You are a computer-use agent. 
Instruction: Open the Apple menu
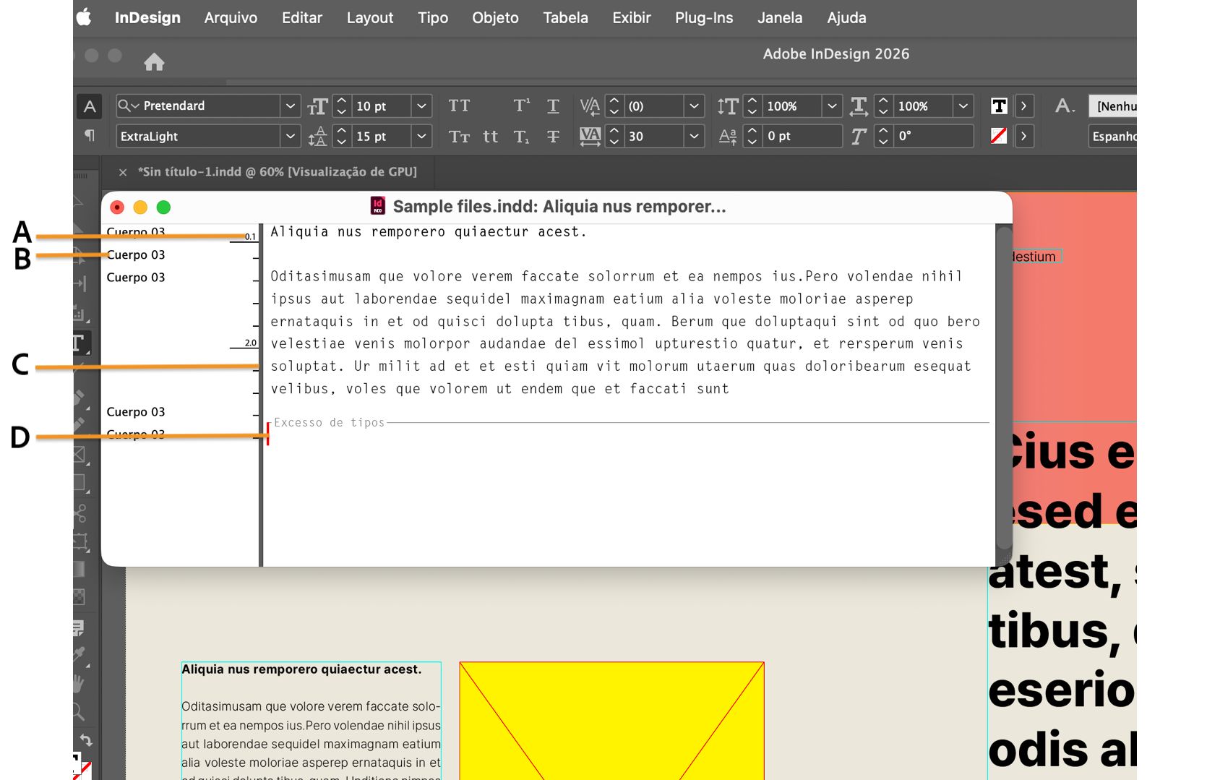(85, 17)
